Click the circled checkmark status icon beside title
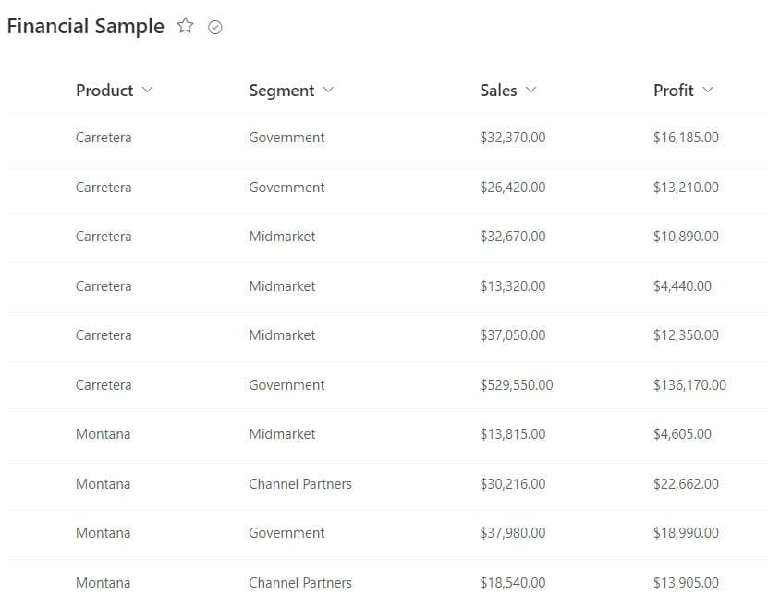This screenshot has height=607, width=768. pos(215,27)
